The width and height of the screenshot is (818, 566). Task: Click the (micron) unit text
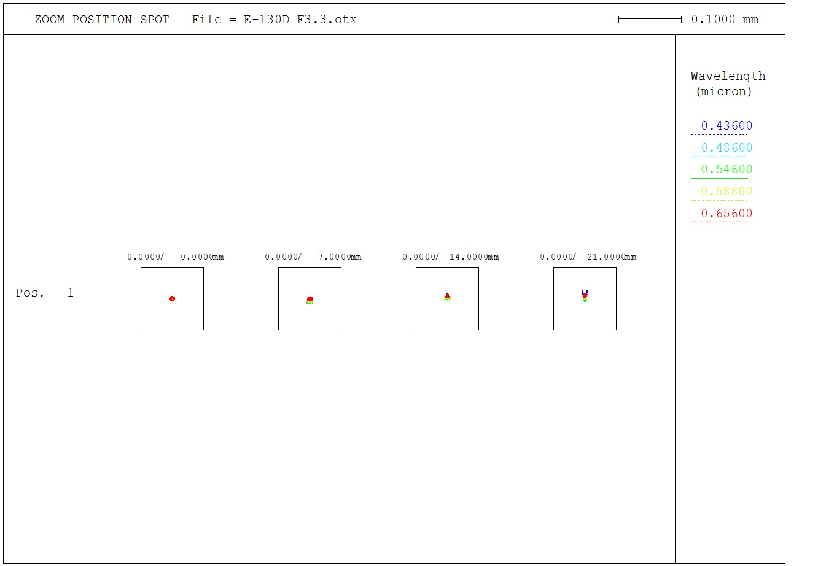[x=723, y=91]
